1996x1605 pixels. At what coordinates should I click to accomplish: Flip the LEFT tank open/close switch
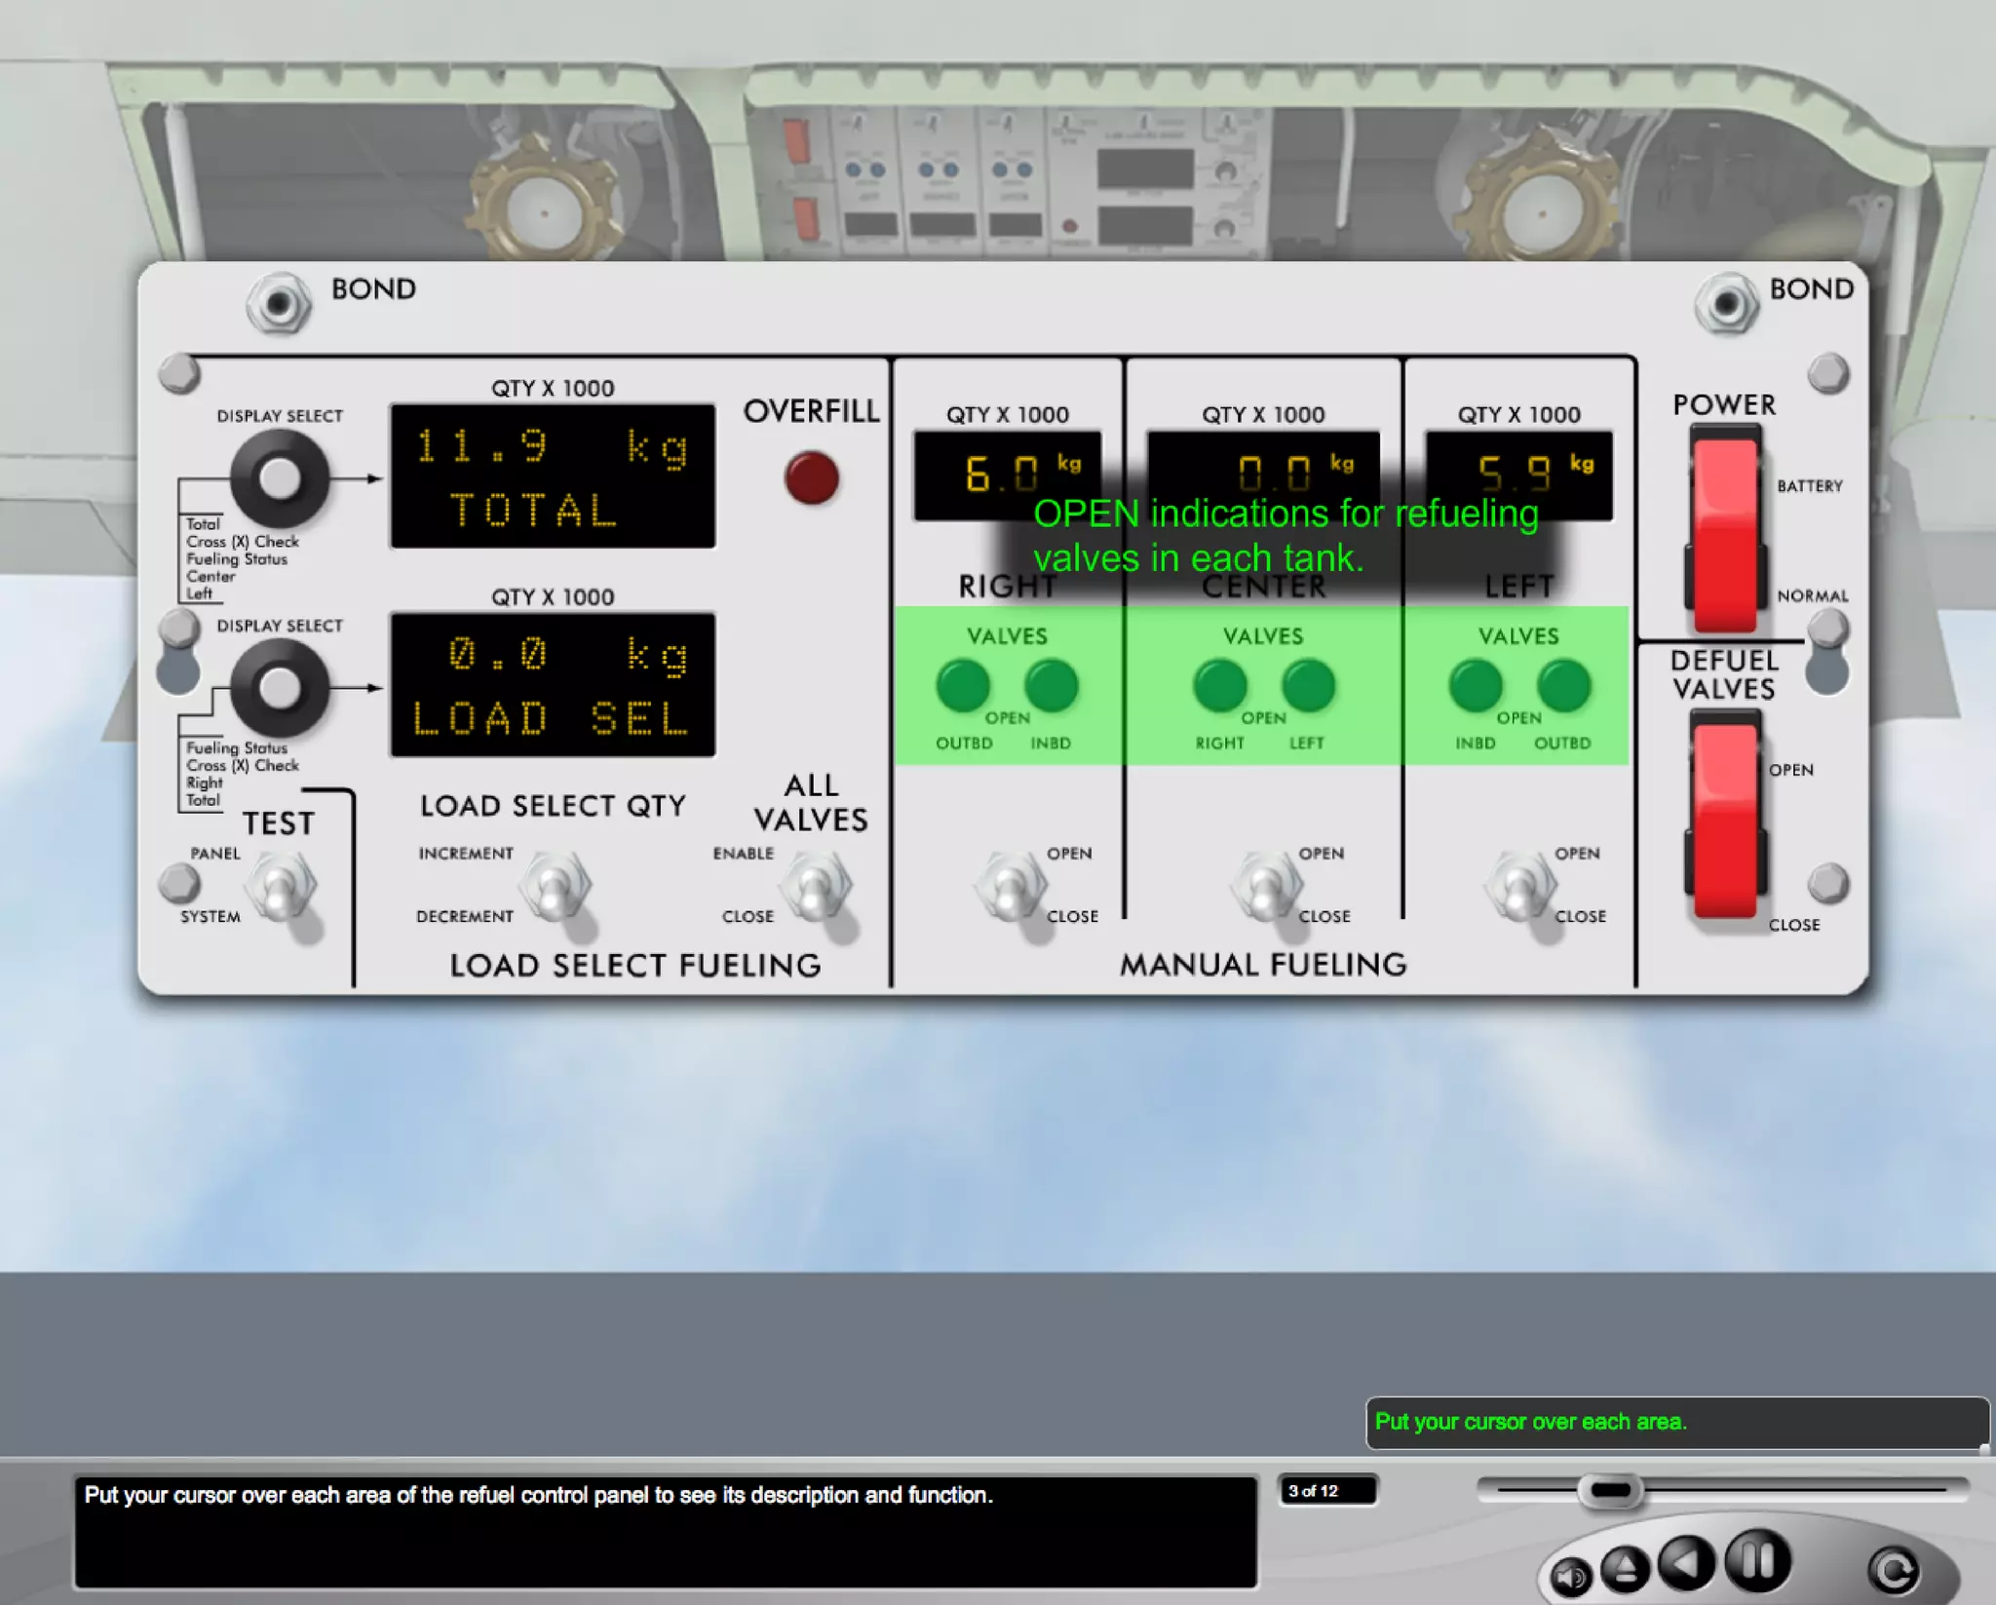click(x=1519, y=887)
